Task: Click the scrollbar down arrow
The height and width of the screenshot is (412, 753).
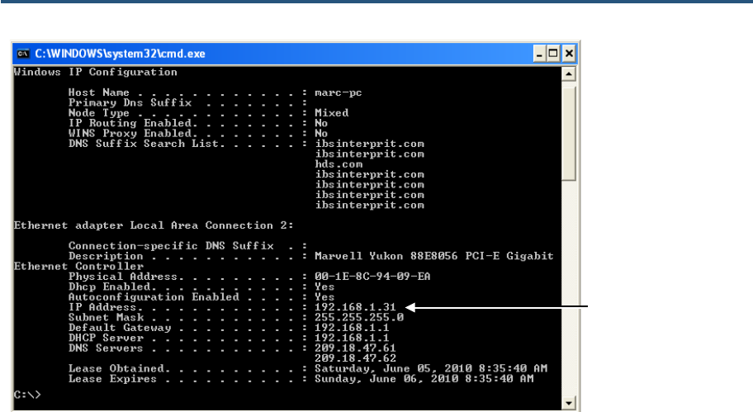Action: (569, 403)
